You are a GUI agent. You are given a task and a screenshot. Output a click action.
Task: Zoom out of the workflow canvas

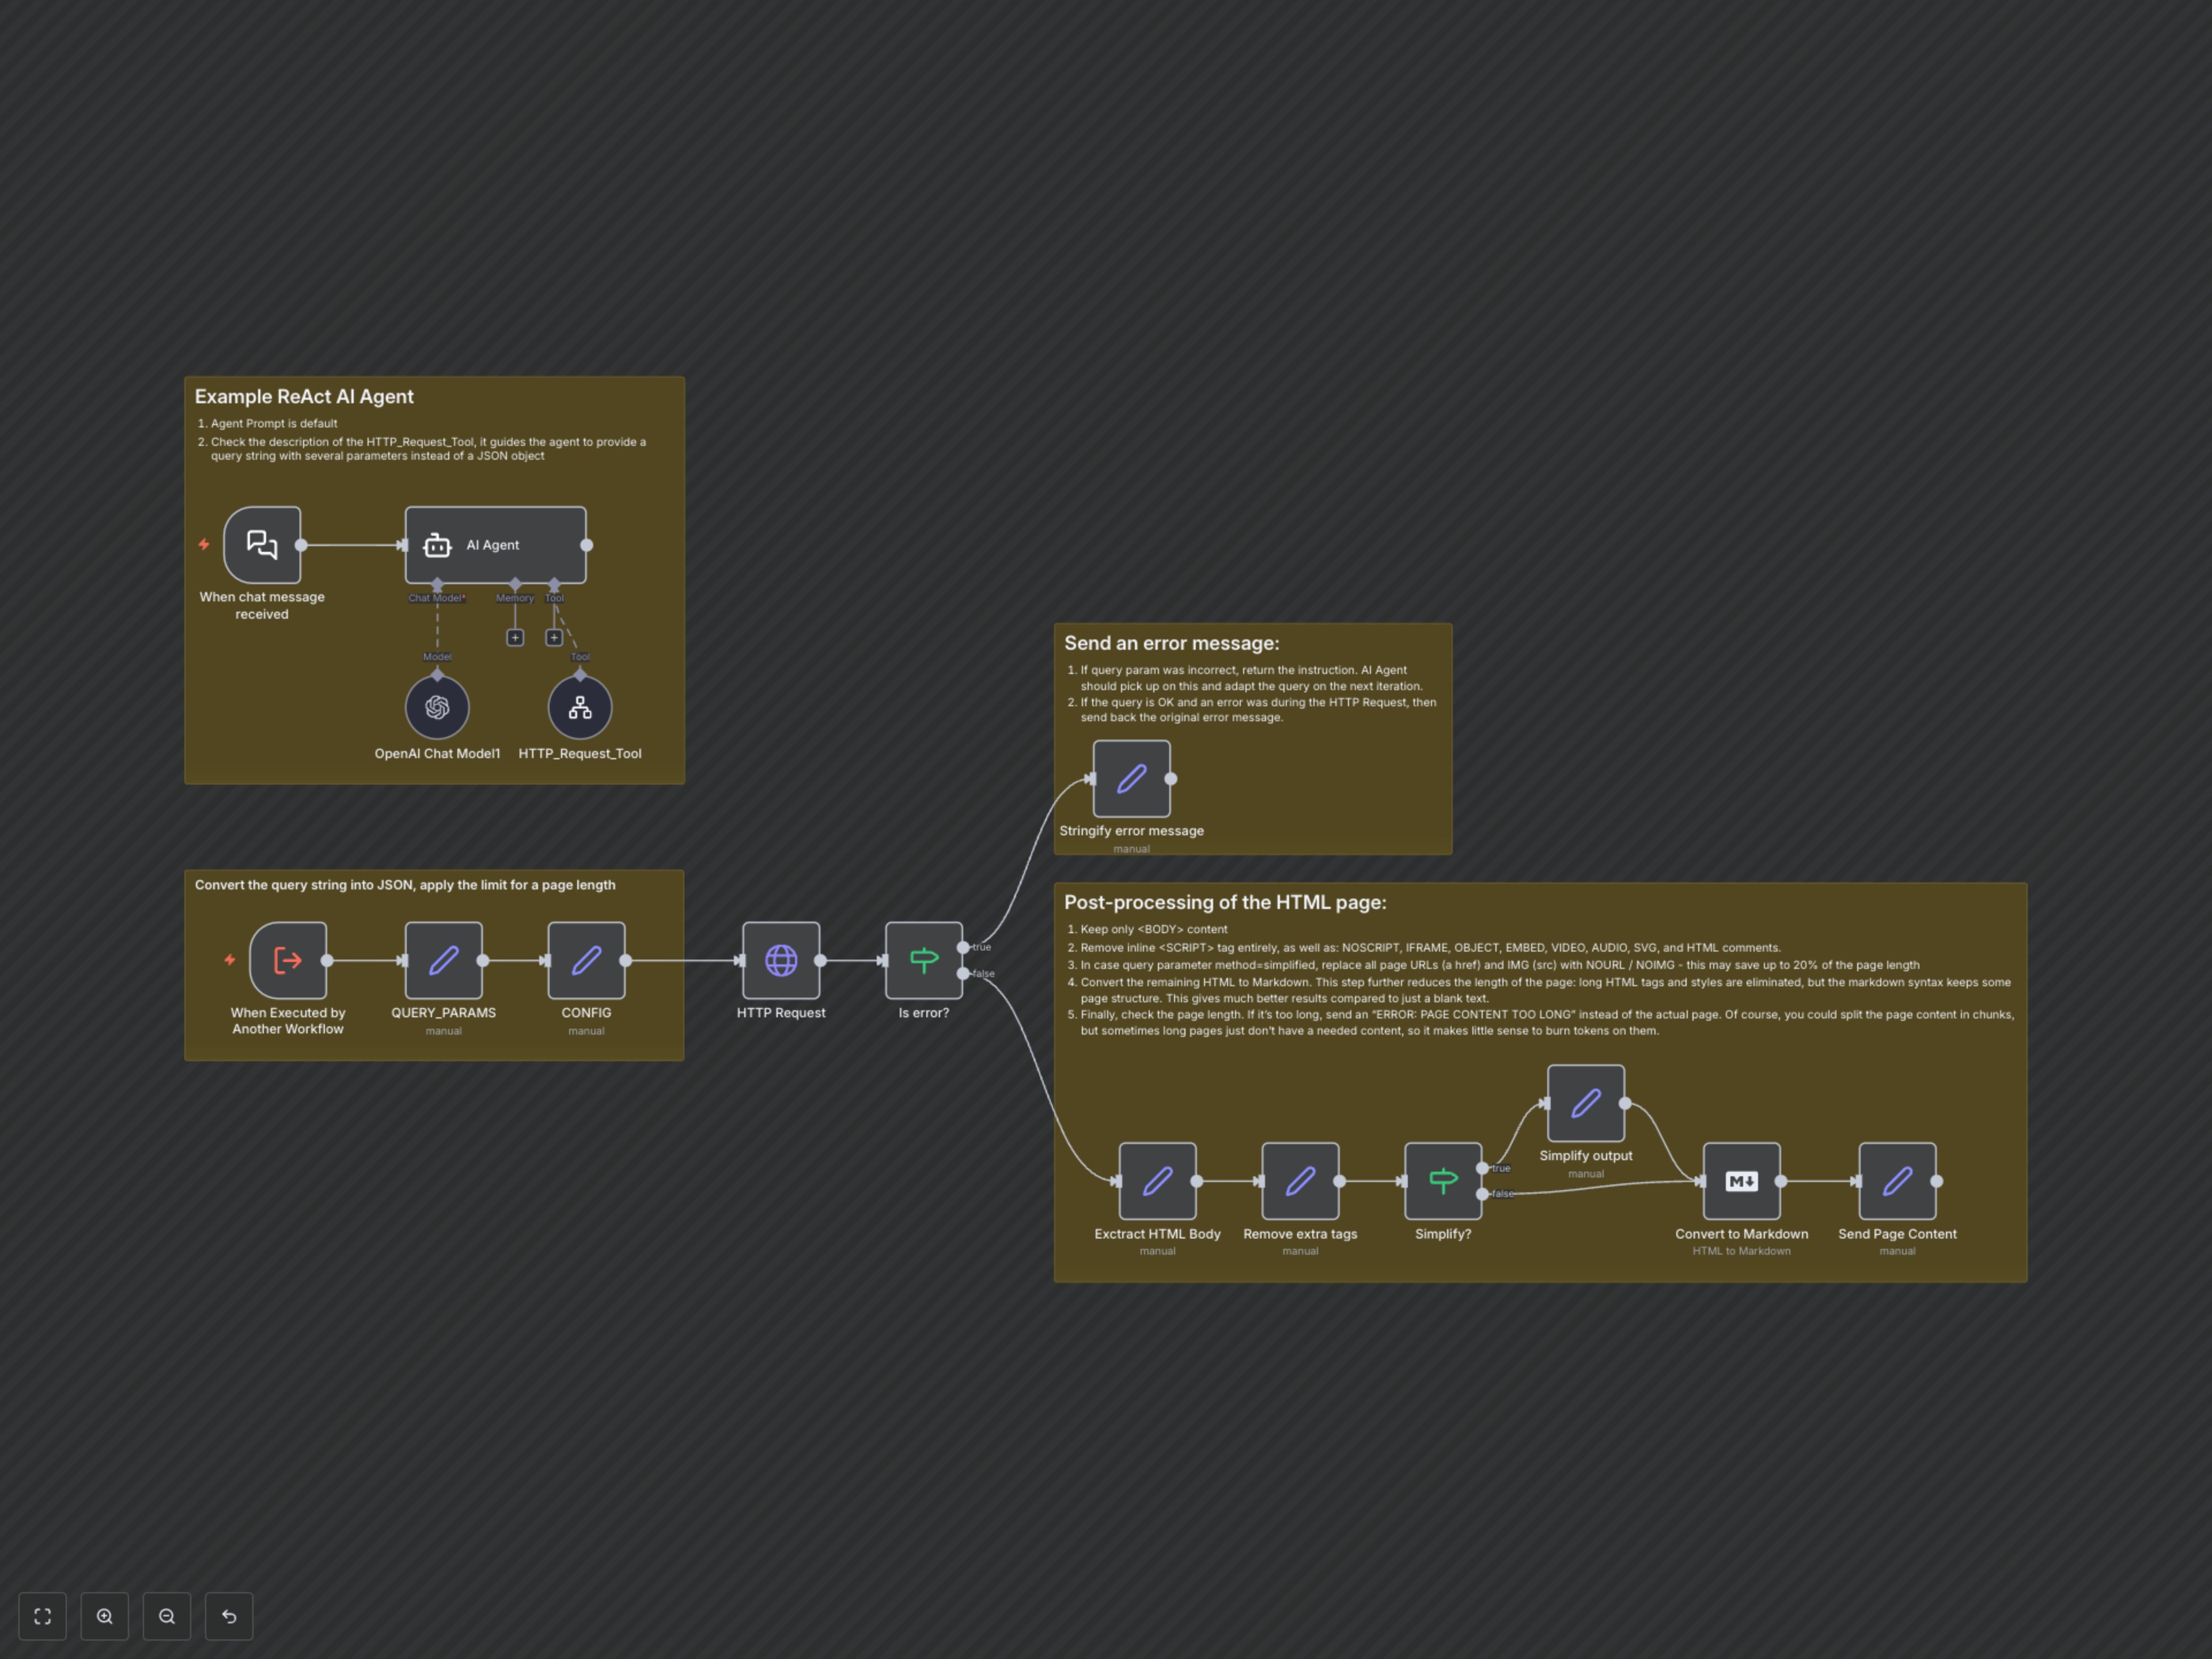point(166,1616)
